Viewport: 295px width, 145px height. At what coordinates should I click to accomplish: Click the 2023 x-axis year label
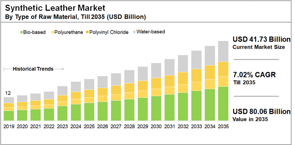(62, 126)
